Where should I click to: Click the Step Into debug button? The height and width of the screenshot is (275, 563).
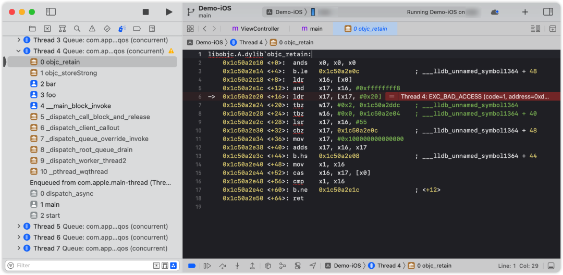237,266
